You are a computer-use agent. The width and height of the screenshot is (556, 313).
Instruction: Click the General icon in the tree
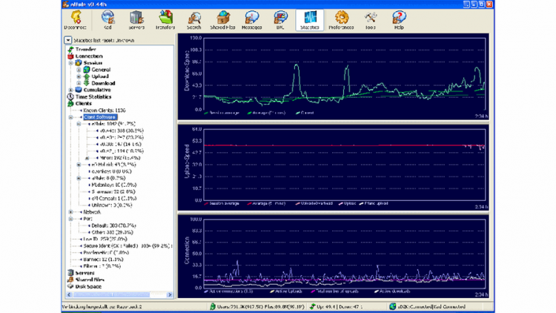pyautogui.click(x=87, y=70)
